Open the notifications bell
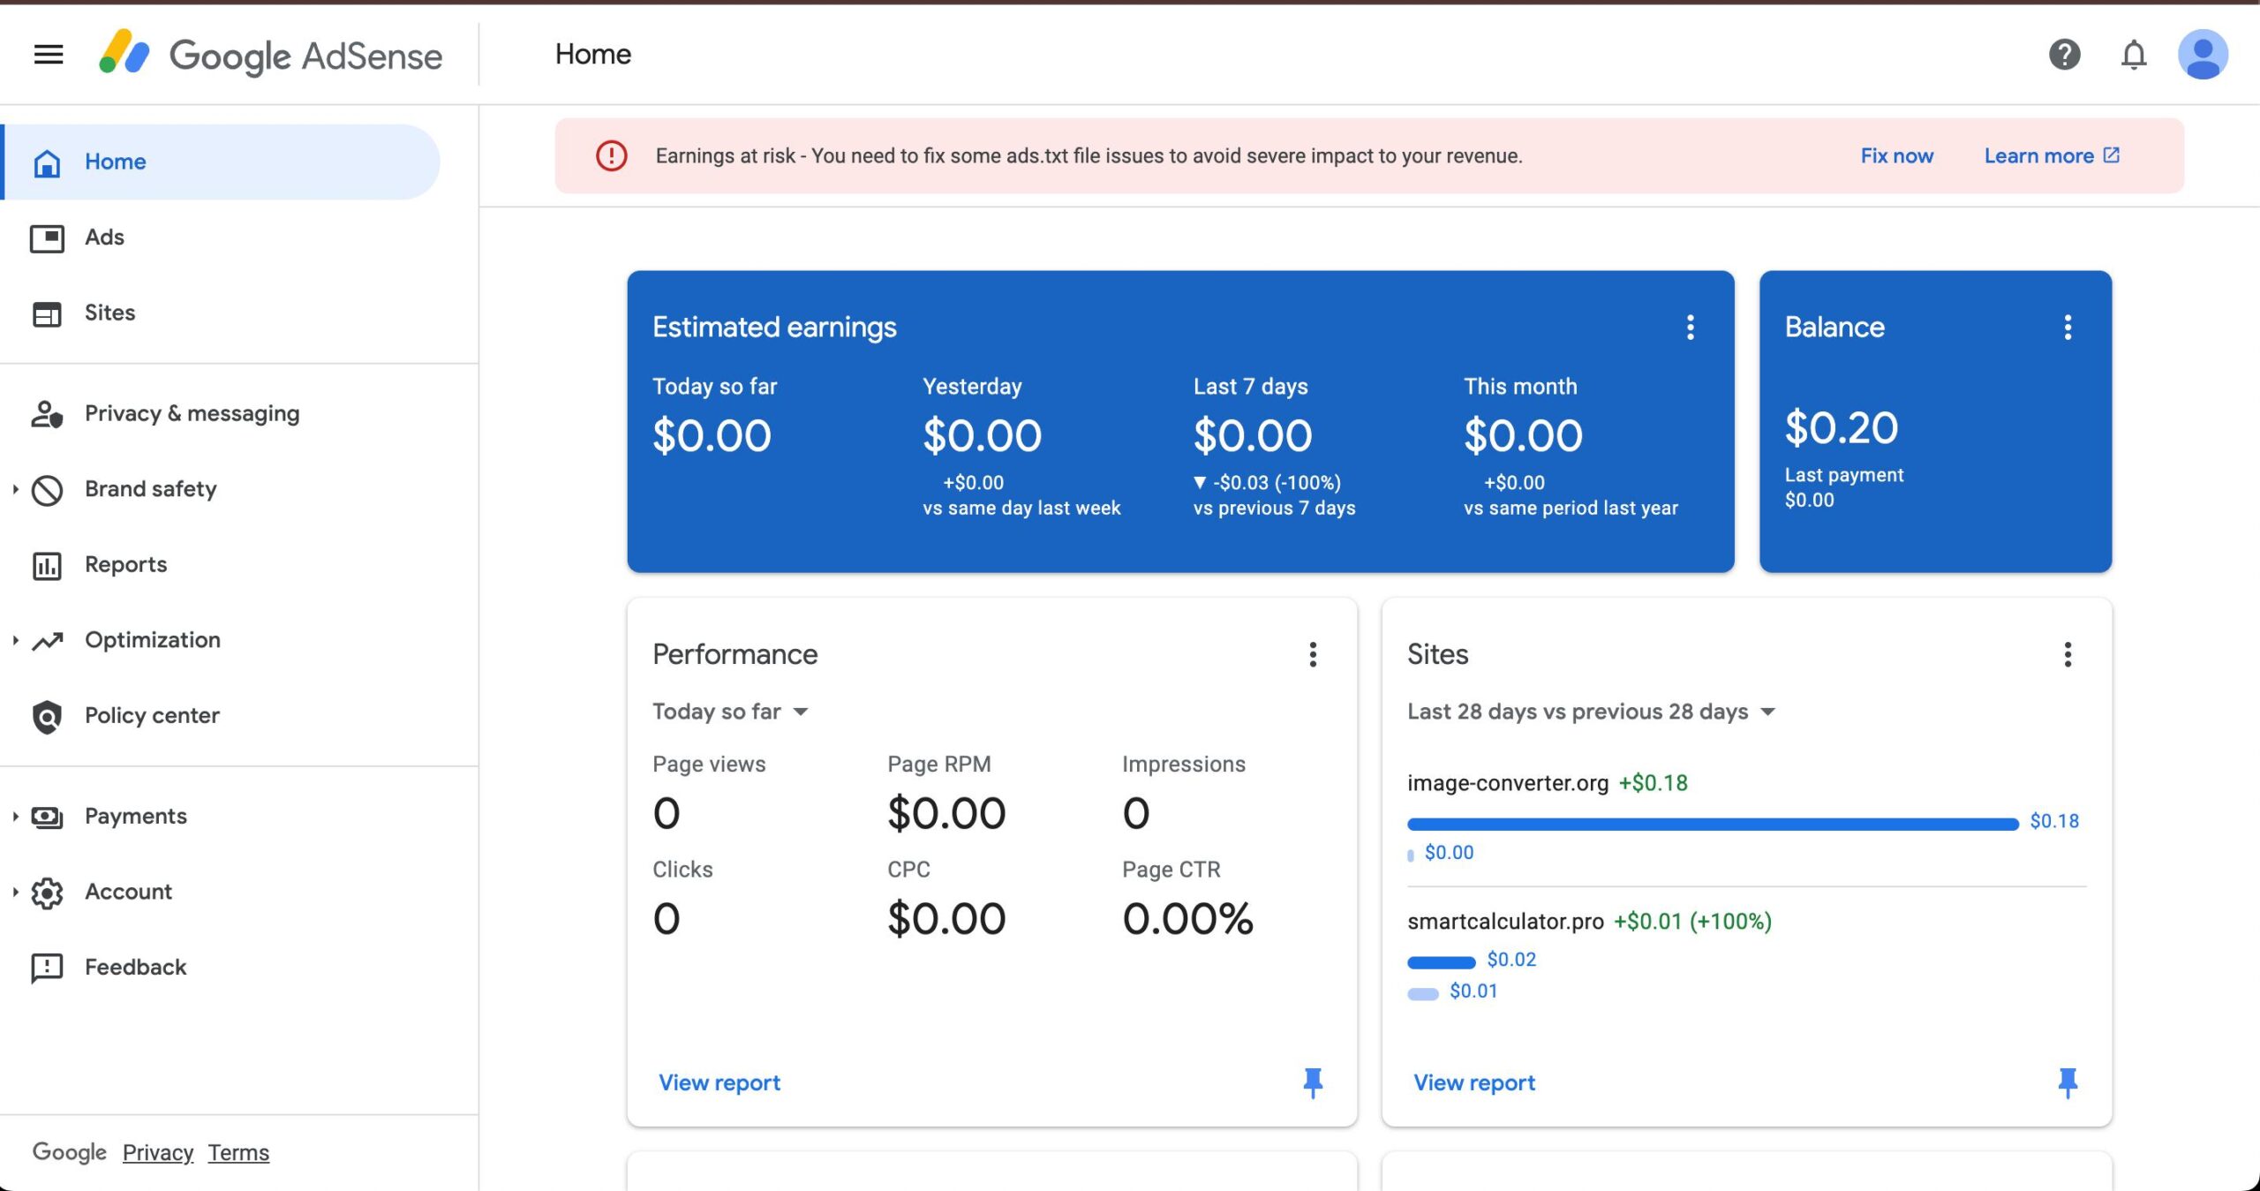This screenshot has width=2260, height=1191. (x=2134, y=55)
